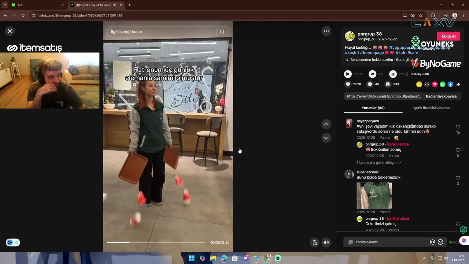Open Windows Start menu
Screen dimensions: 469x264
(x=192, y=258)
